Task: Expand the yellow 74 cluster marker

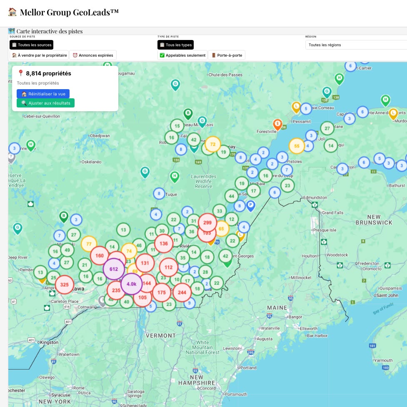Action: click(129, 251)
